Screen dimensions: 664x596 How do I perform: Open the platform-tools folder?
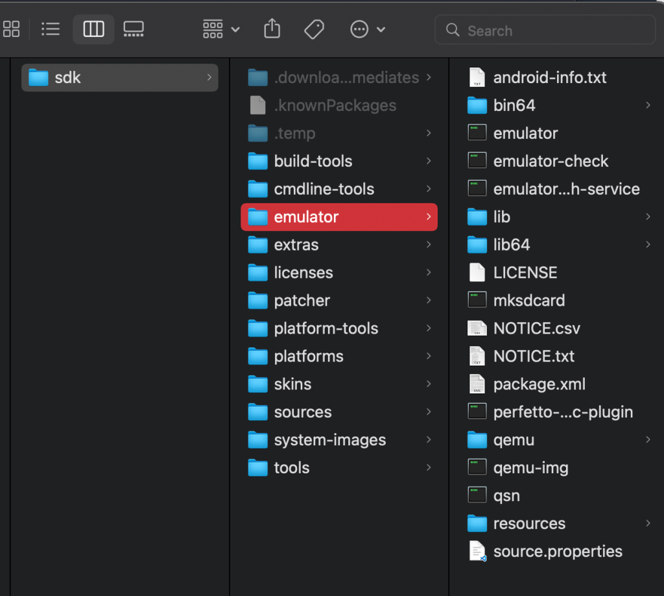(339, 329)
